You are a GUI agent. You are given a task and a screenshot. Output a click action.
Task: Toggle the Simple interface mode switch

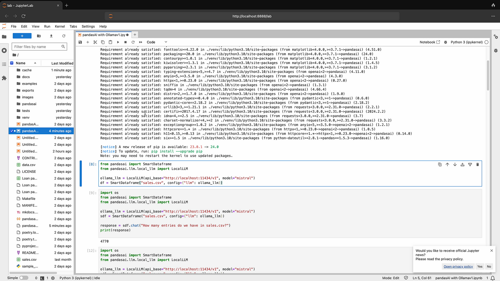23,278
